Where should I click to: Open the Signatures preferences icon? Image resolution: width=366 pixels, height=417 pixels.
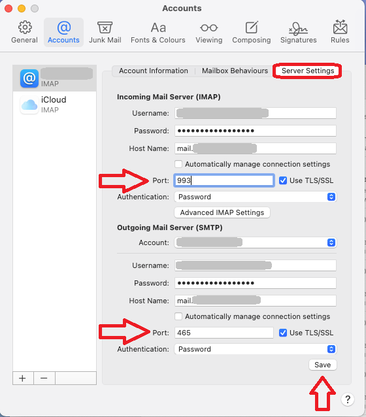pyautogui.click(x=298, y=28)
